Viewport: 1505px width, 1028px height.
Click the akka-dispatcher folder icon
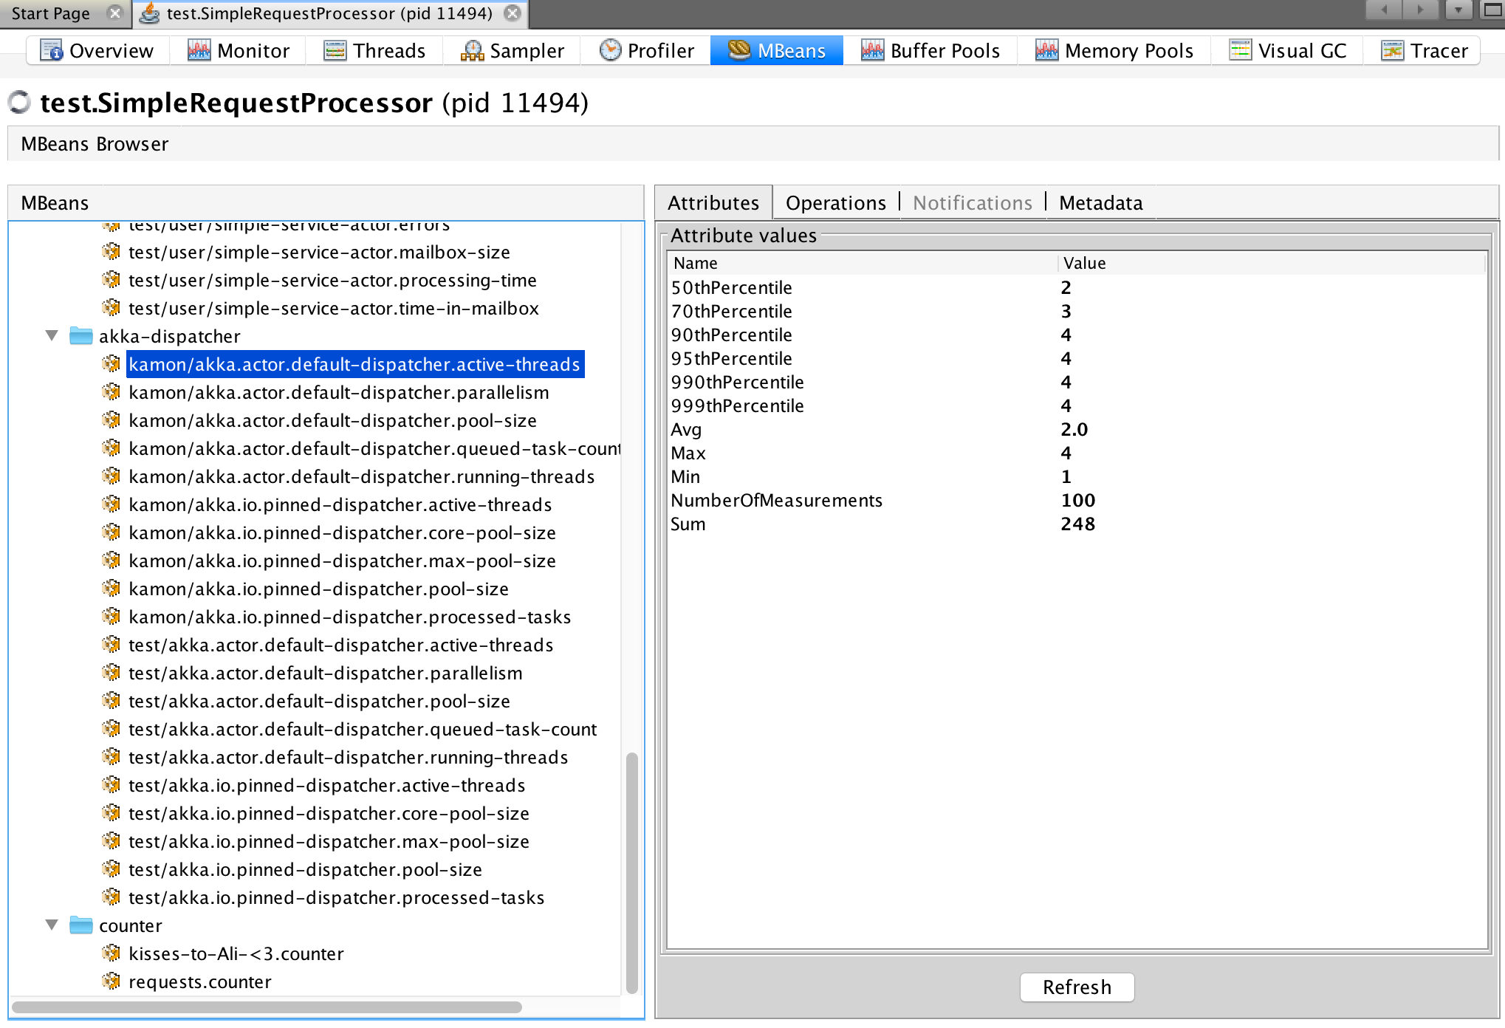(80, 336)
